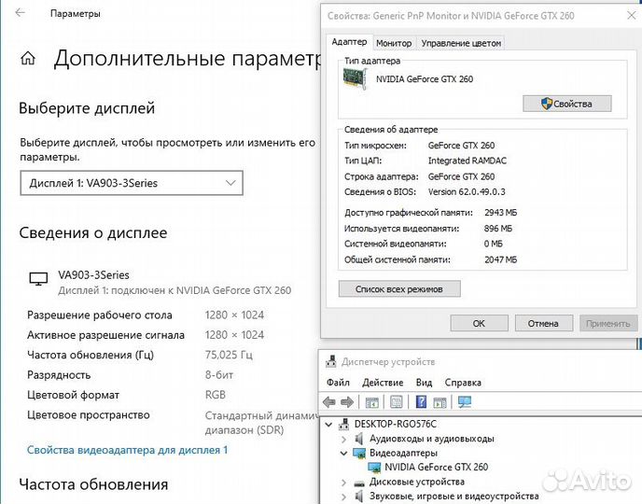Click speaker icon of Звуковые, игровые и видеоустройства
The height and width of the screenshot is (504, 642).
pyautogui.click(x=359, y=497)
